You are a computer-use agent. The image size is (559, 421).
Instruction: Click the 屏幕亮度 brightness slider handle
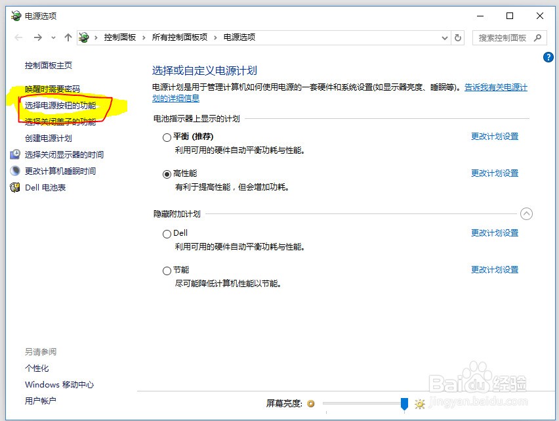coord(404,403)
